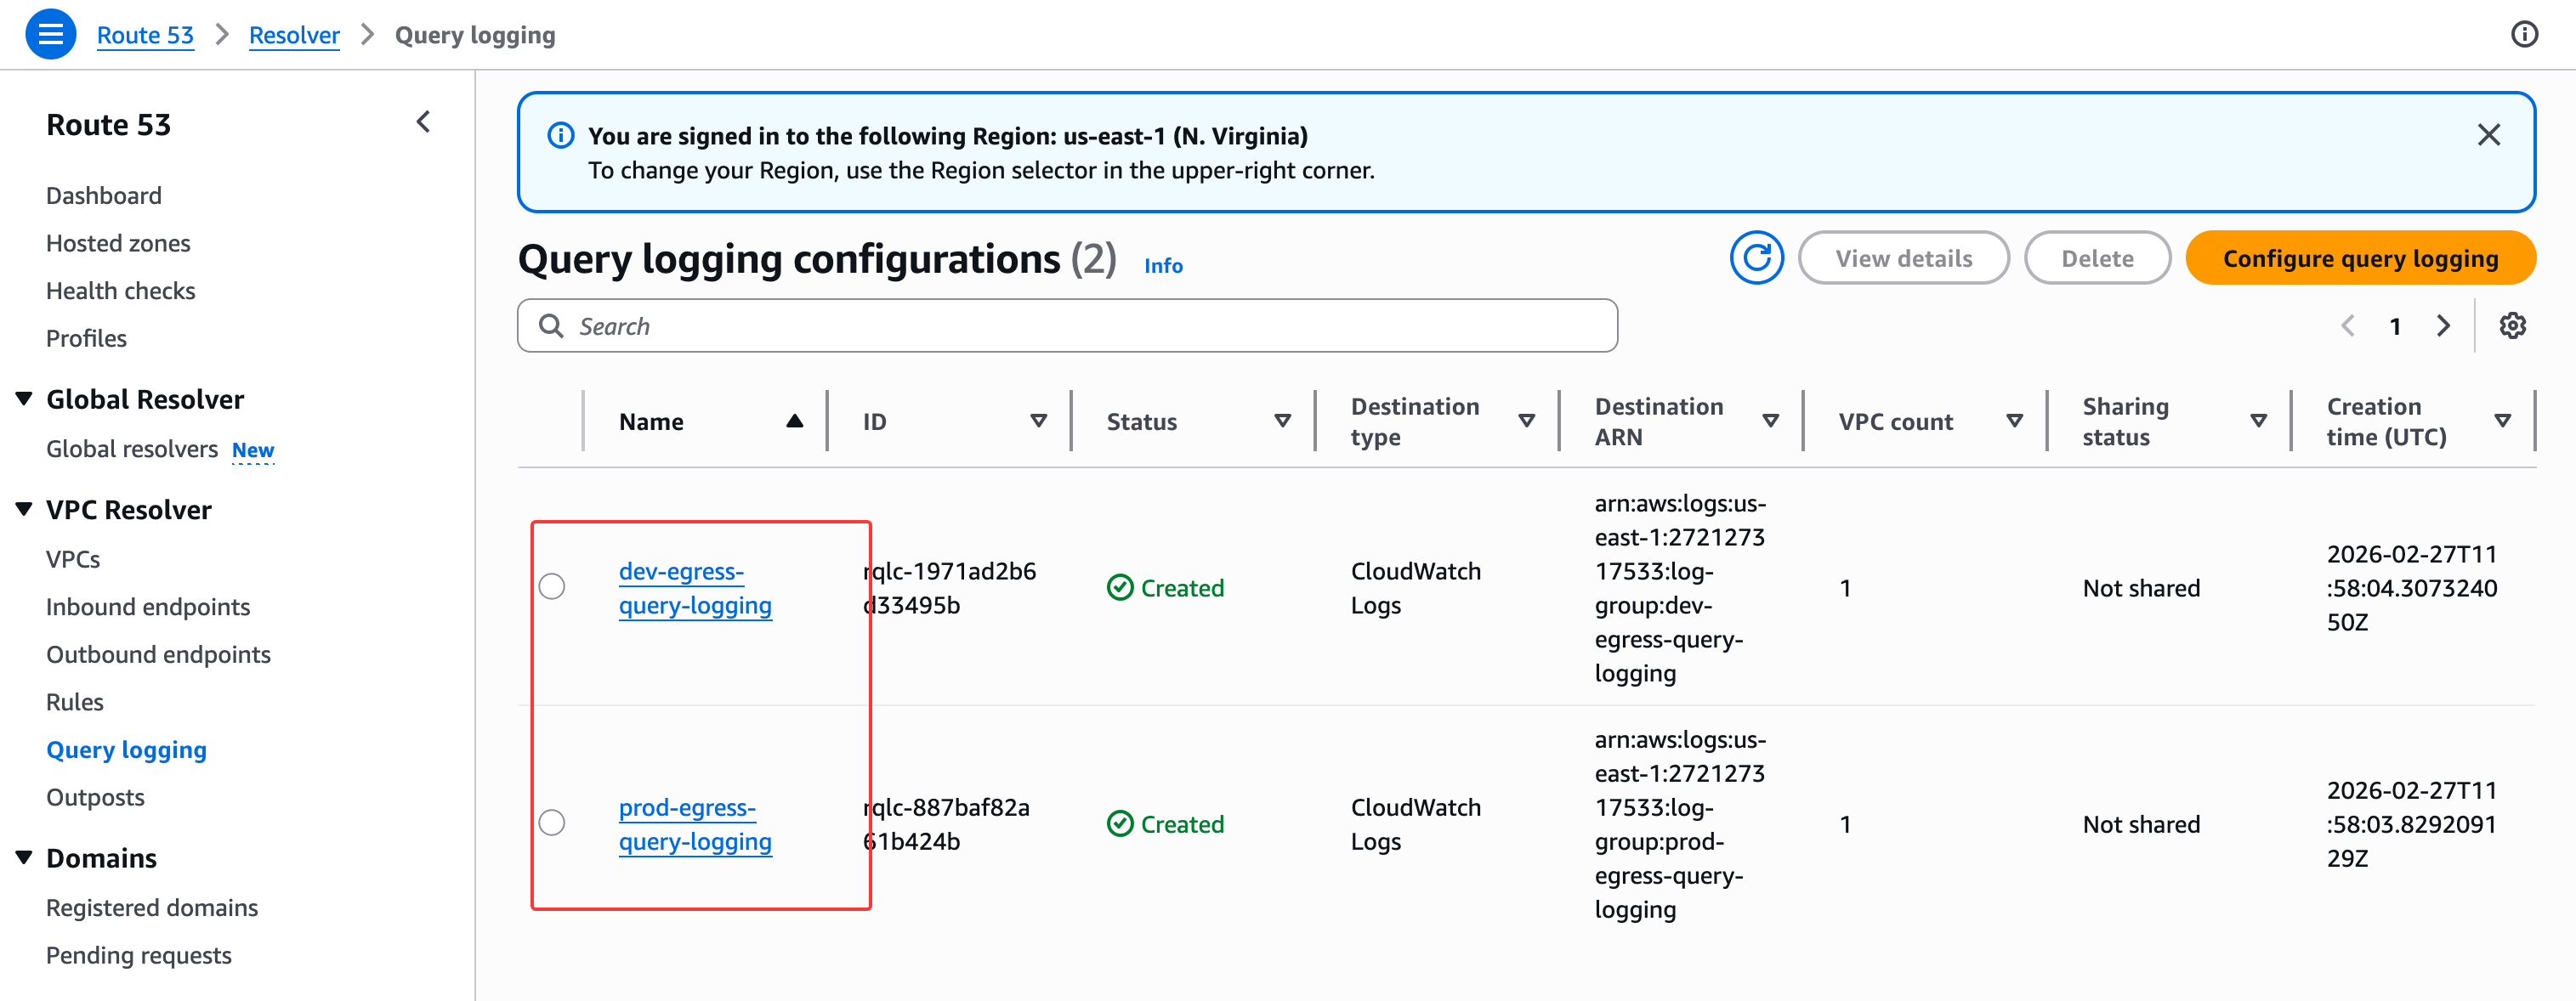The height and width of the screenshot is (1001, 2576).
Task: Open Hosted zones in sidebar
Action: click(x=118, y=243)
